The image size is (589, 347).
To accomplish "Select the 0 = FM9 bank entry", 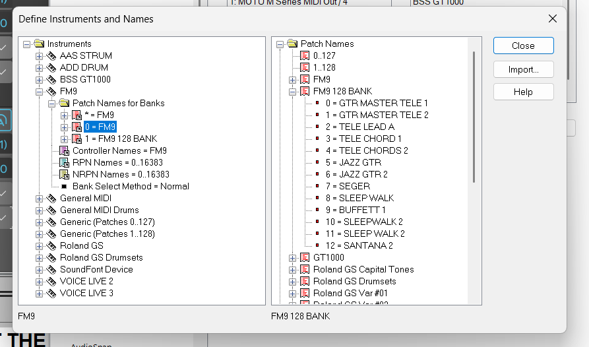I will point(100,127).
